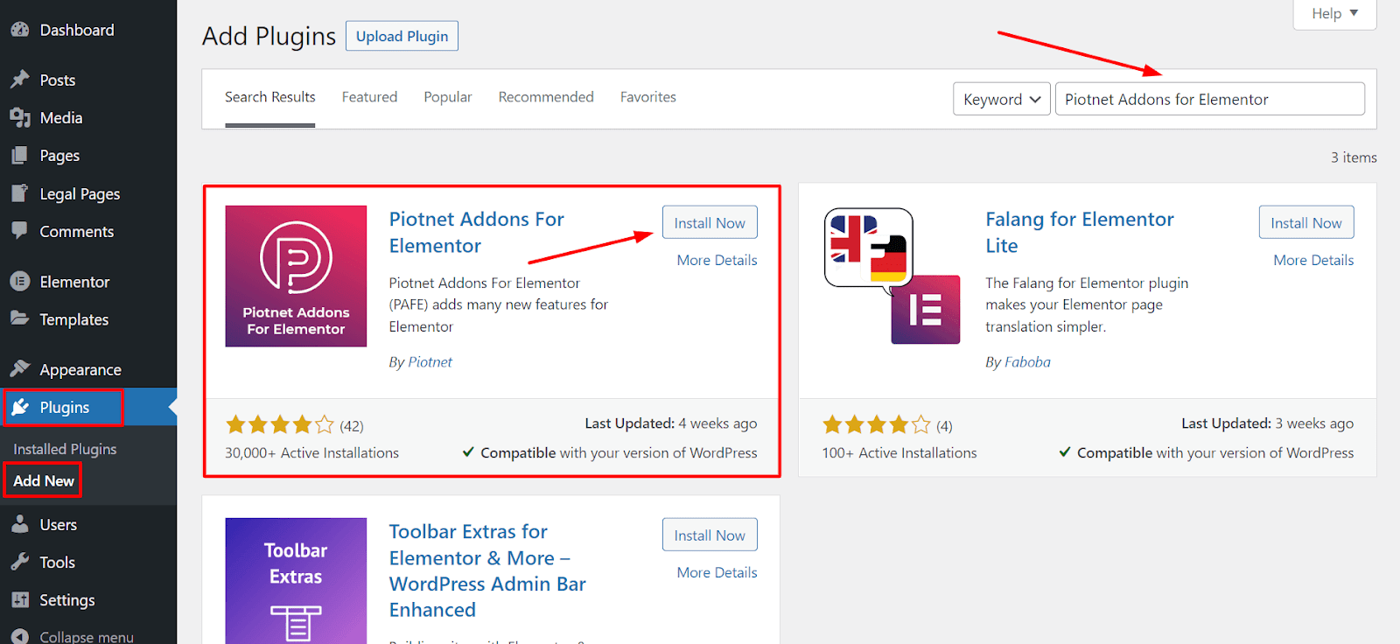Click the Comments speech bubble icon
Viewport: 1400px width, 644px height.
coord(19,231)
